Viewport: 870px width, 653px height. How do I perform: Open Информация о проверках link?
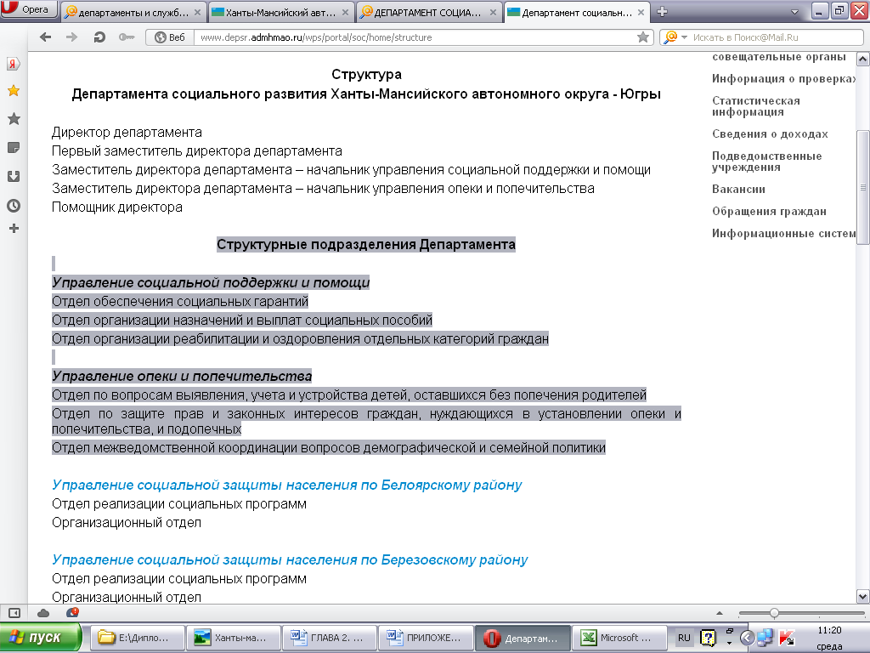[783, 79]
